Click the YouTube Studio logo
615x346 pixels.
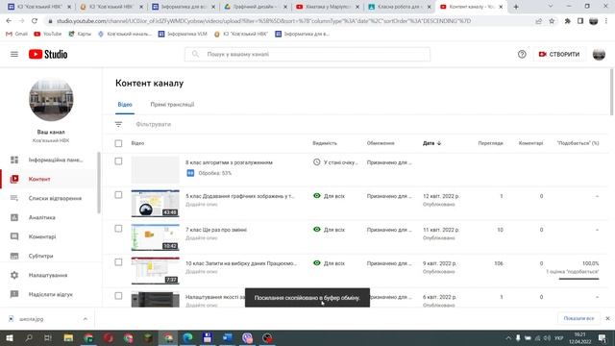point(48,54)
